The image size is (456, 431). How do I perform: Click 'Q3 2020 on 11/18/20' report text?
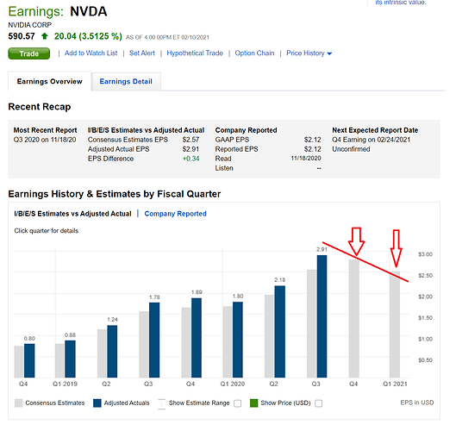click(45, 140)
